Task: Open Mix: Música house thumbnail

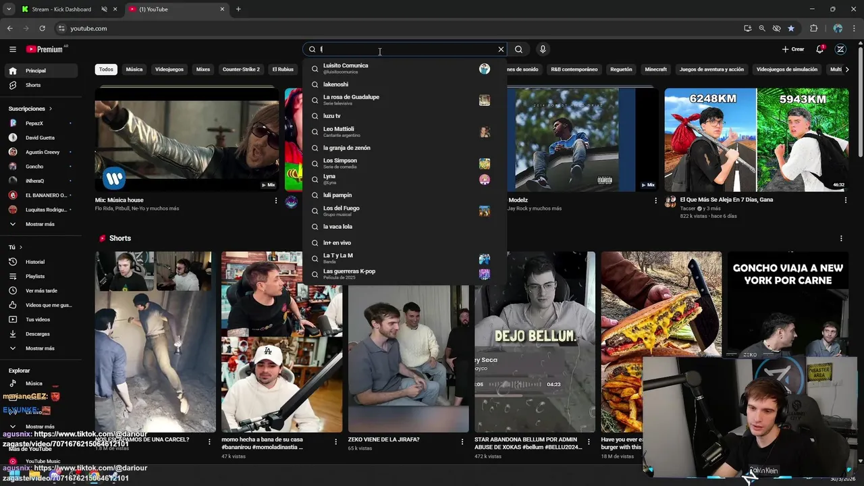Action: (187, 140)
